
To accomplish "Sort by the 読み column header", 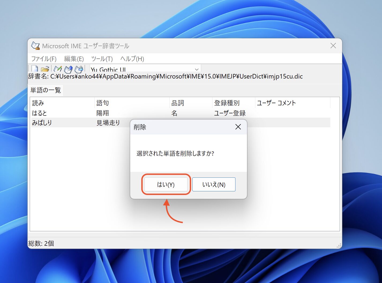I will point(62,103).
